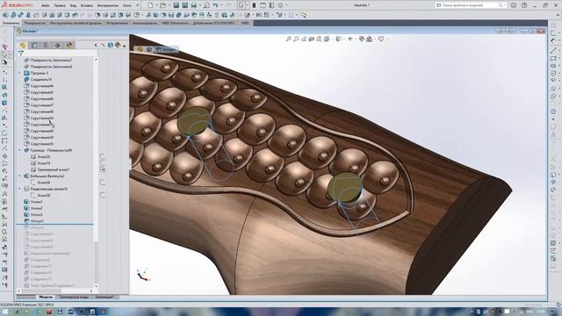
Task: Click the View Settings monitor icon
Action: point(380,39)
